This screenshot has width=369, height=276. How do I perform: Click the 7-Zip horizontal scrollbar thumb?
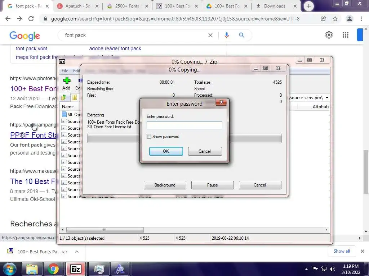click(x=105, y=230)
